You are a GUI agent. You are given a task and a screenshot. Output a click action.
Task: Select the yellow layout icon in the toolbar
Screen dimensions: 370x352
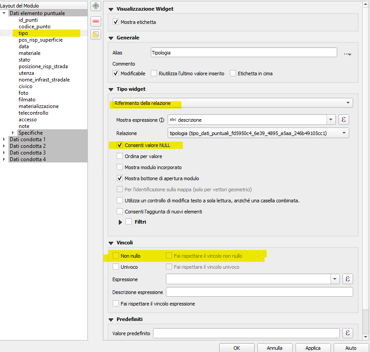click(95, 34)
